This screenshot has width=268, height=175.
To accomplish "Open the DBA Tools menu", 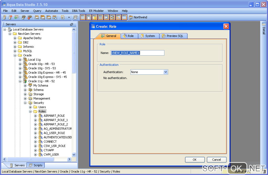I will pos(79,11).
